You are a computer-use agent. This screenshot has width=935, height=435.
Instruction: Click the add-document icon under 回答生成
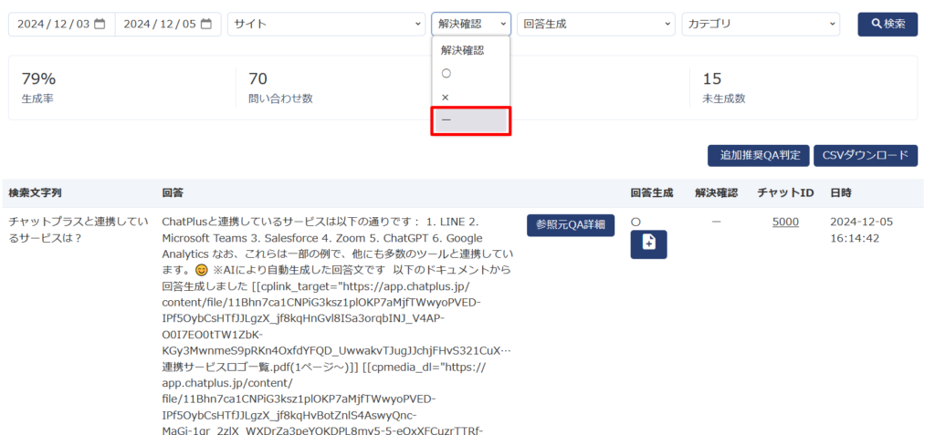[648, 244]
